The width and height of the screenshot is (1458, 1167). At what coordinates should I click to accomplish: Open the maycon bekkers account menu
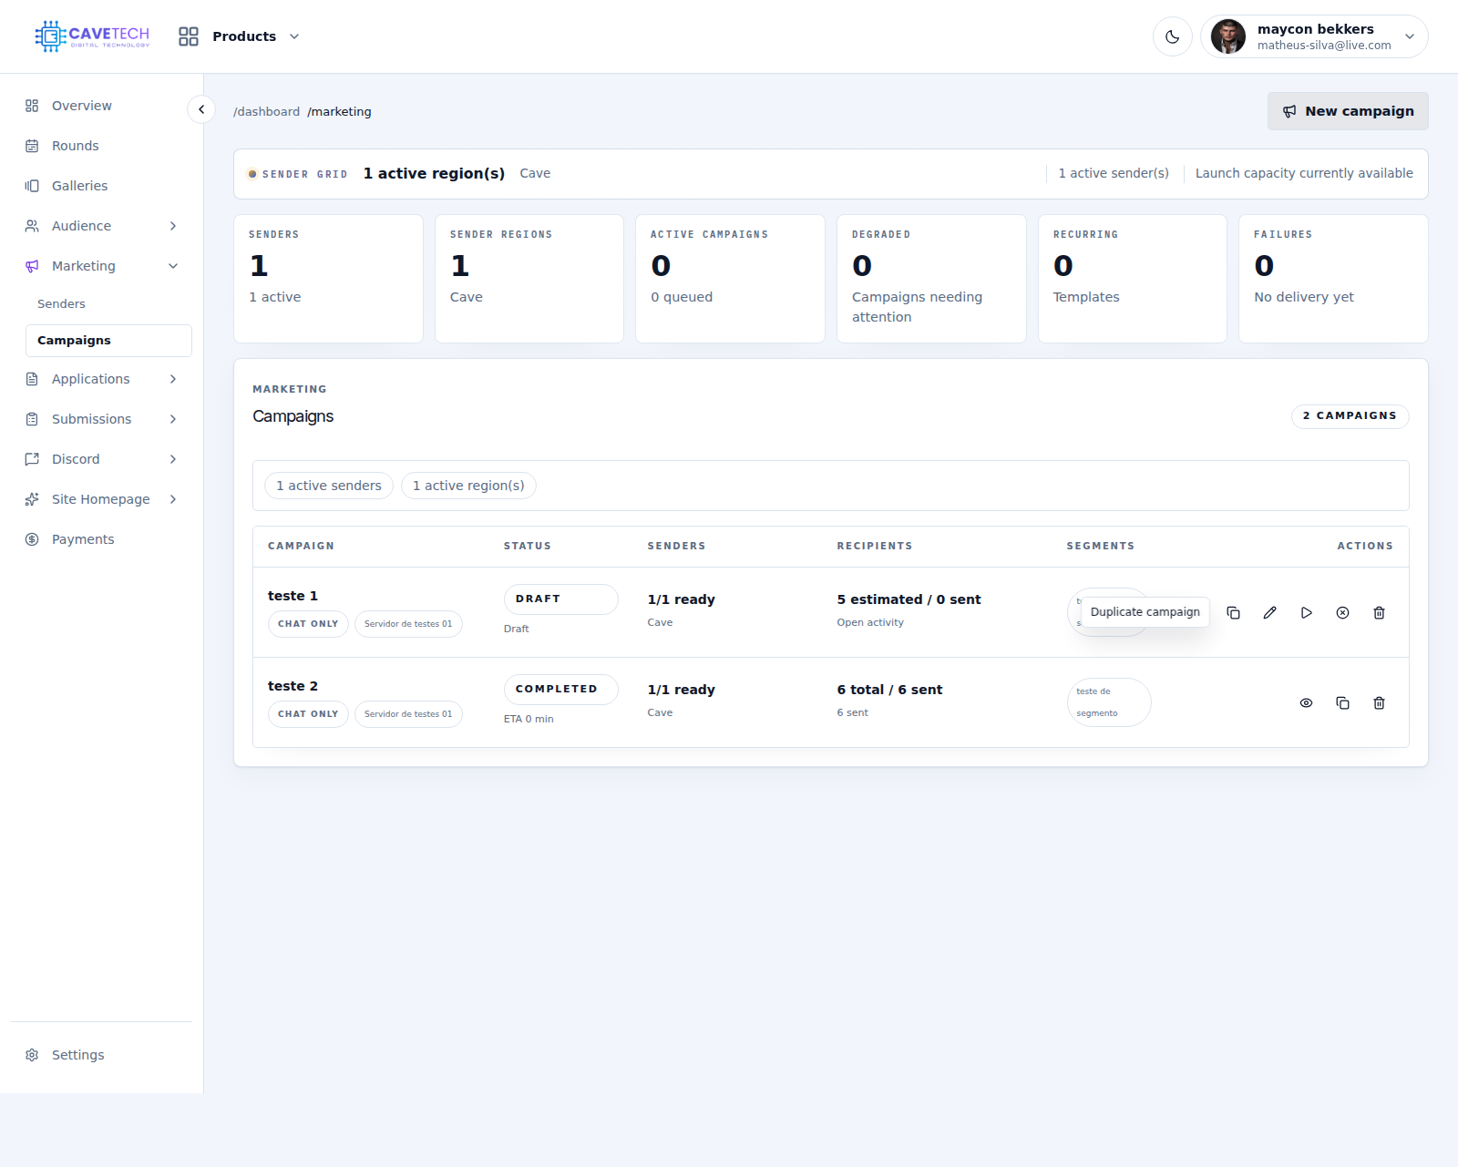point(1314,36)
